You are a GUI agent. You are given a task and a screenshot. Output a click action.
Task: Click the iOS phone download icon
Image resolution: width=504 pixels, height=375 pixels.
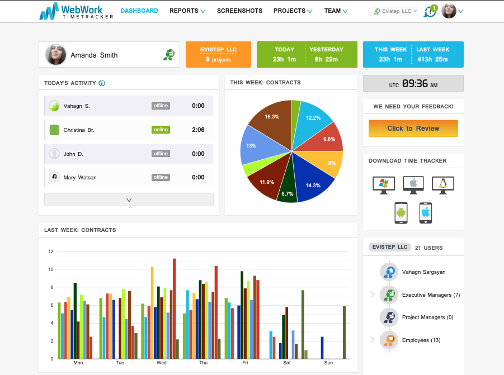coord(426,213)
